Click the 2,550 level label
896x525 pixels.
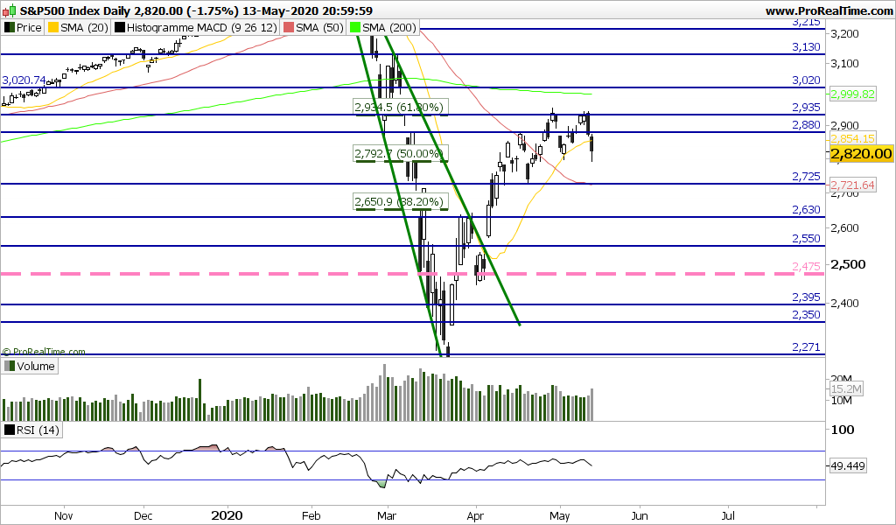(x=806, y=239)
